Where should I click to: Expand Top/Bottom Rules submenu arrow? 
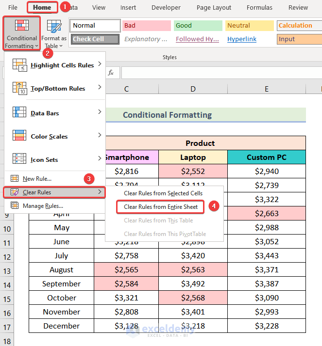coord(100,87)
